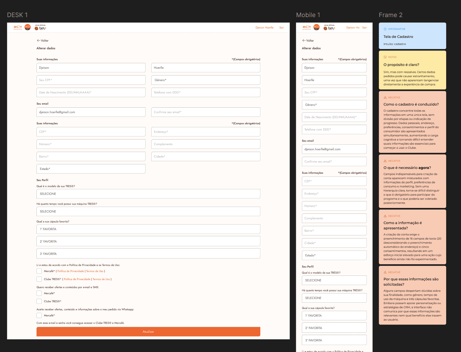Click the CEP field in Mobile 1

coord(334,181)
